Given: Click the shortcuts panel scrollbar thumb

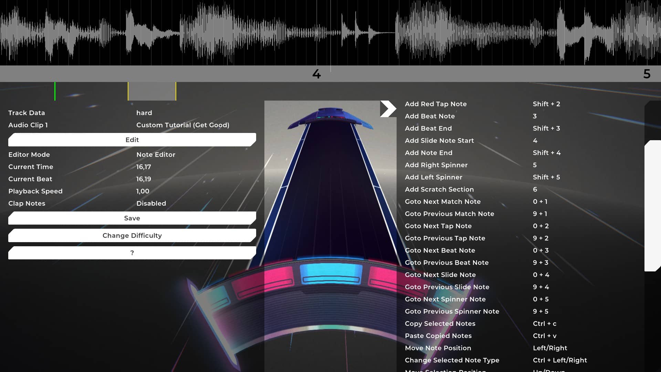Looking at the screenshot, I should [x=652, y=206].
